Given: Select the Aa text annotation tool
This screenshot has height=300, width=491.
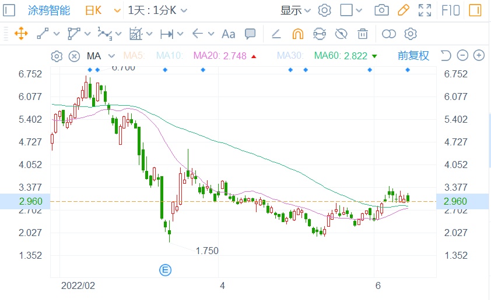Looking at the screenshot, I should point(229,34).
